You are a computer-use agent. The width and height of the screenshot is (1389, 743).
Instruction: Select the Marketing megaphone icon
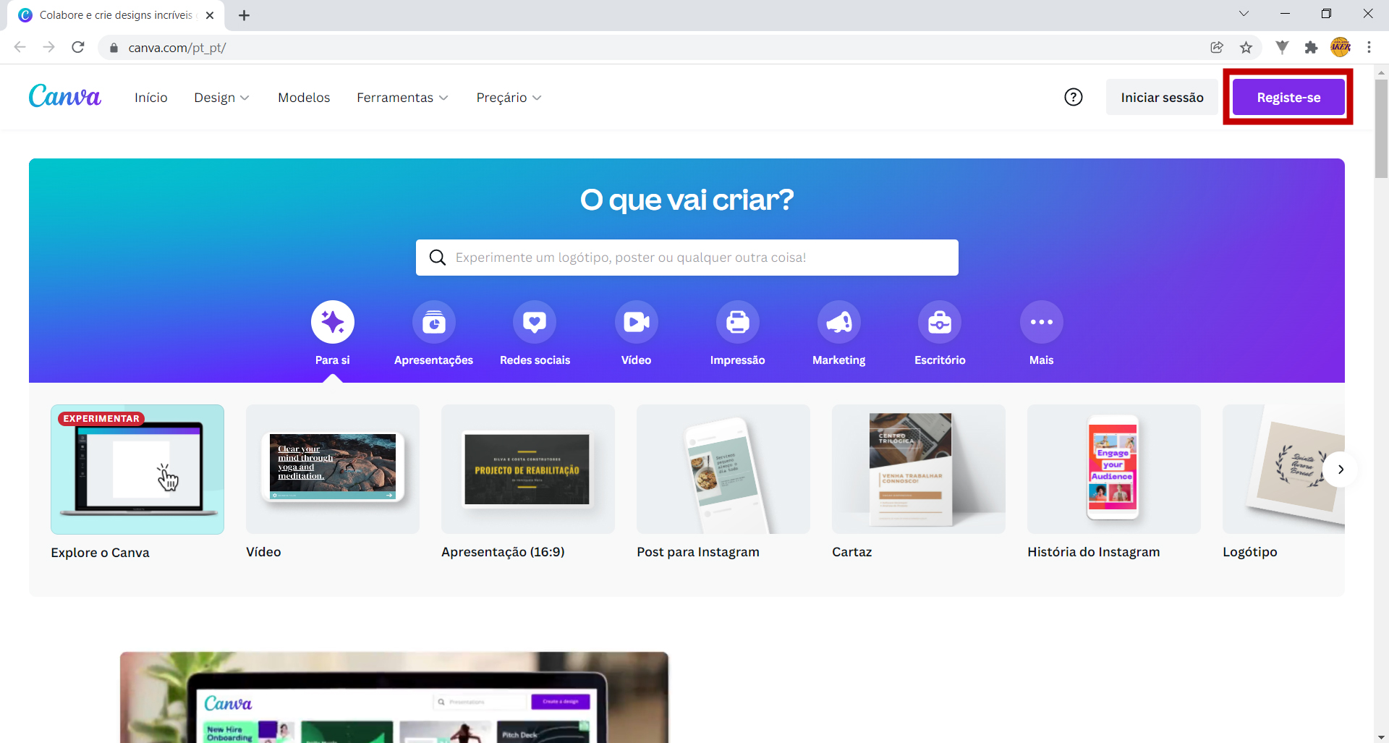[x=839, y=322]
